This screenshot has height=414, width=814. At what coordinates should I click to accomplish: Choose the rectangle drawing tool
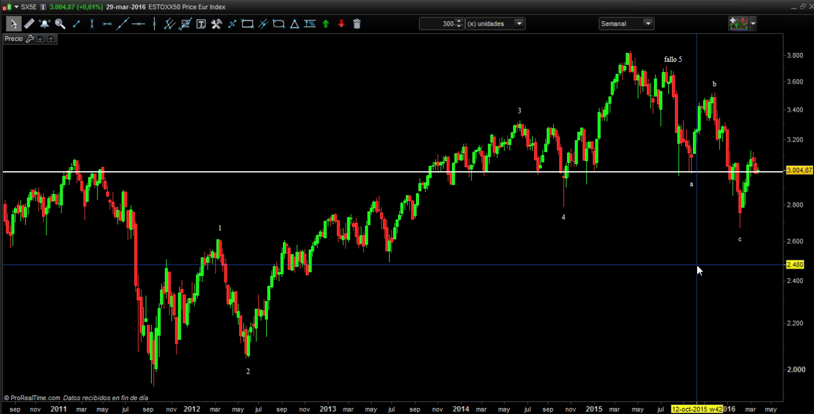tap(247, 23)
